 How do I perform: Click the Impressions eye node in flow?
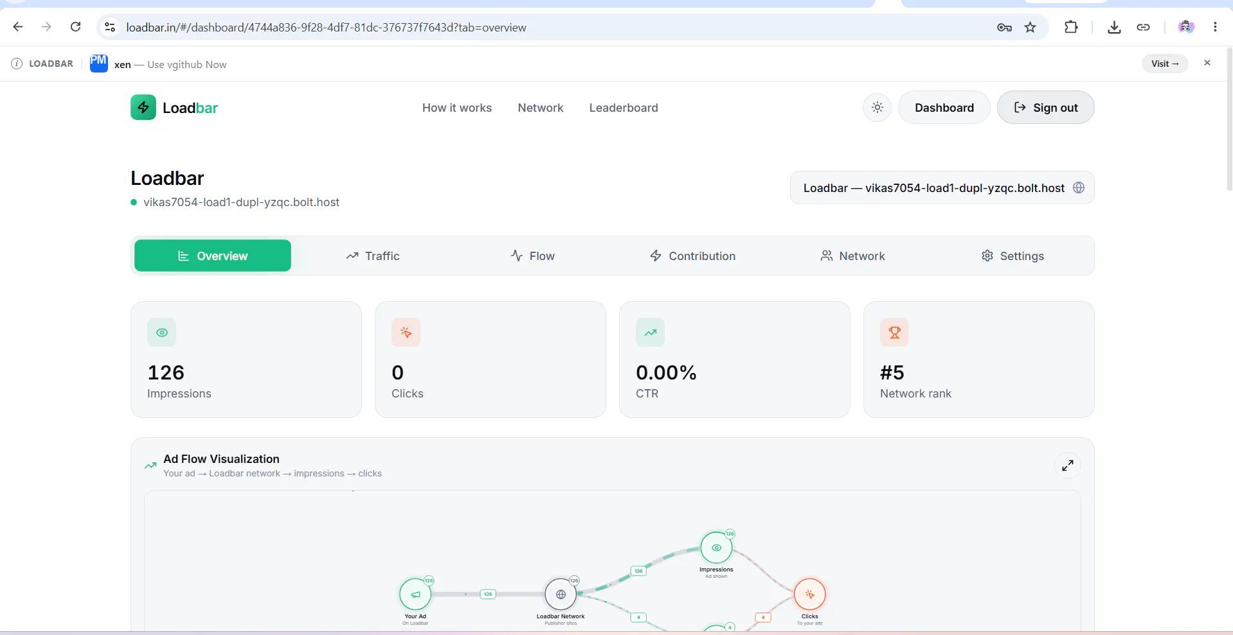[716, 548]
